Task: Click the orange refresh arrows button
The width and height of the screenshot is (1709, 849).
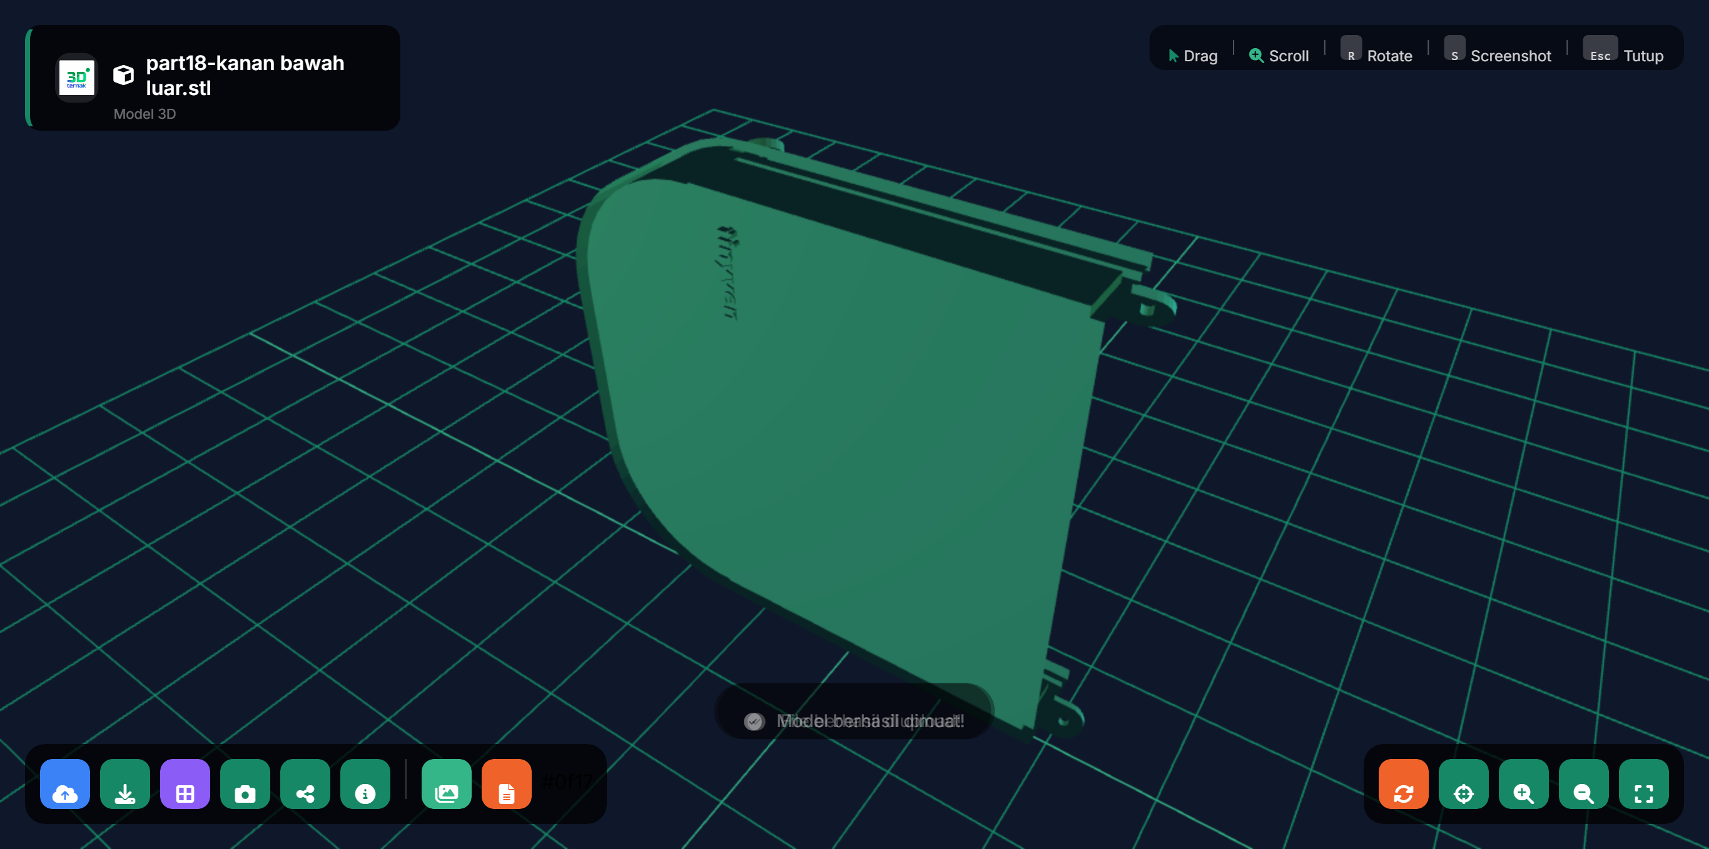Action: click(1403, 784)
